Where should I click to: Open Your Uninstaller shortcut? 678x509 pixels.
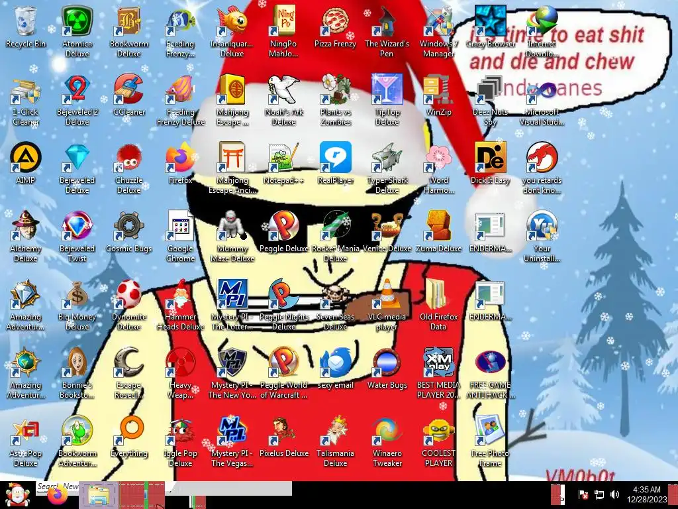(x=542, y=236)
